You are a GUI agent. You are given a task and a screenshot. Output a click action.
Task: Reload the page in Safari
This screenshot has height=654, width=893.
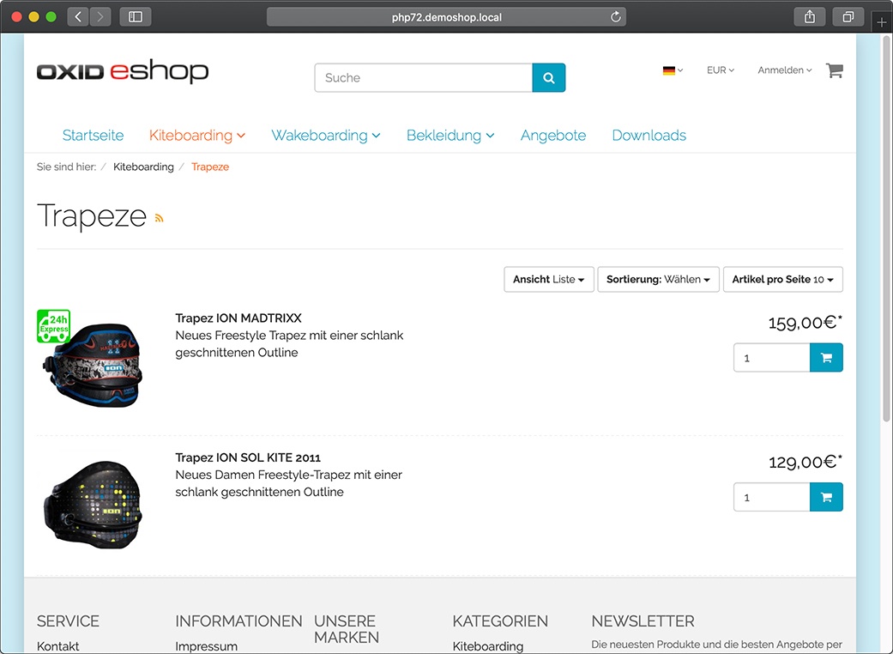click(615, 17)
